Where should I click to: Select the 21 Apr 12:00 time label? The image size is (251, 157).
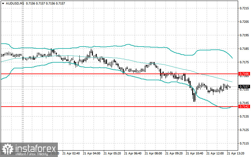(215, 153)
